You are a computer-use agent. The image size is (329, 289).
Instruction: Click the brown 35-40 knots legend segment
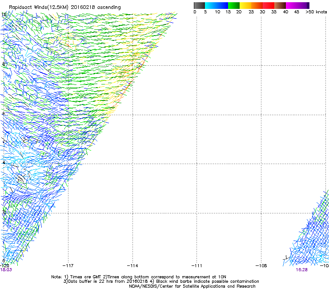click(280, 5)
